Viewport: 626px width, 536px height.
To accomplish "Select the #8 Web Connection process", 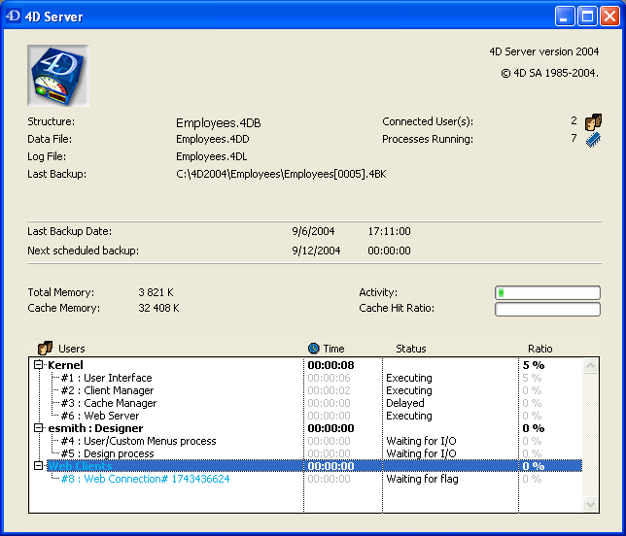I will [146, 479].
